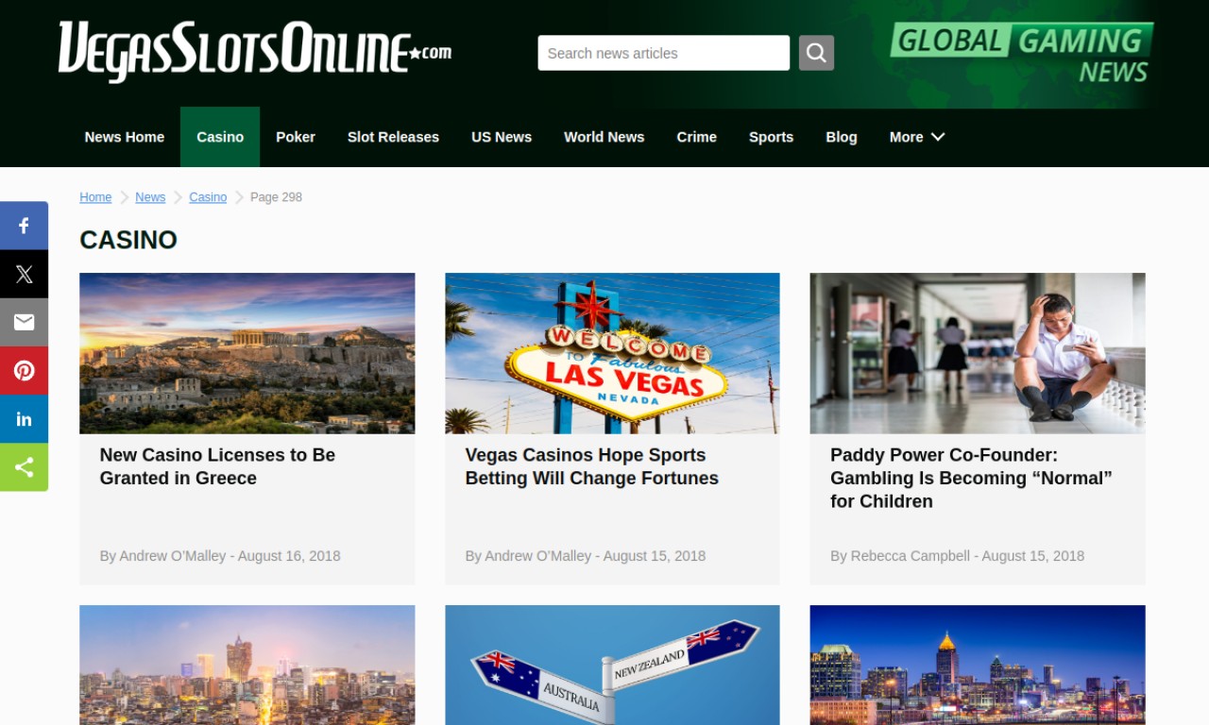Share page on LinkedIn
Image resolution: width=1209 pixels, height=725 pixels.
coord(24,419)
